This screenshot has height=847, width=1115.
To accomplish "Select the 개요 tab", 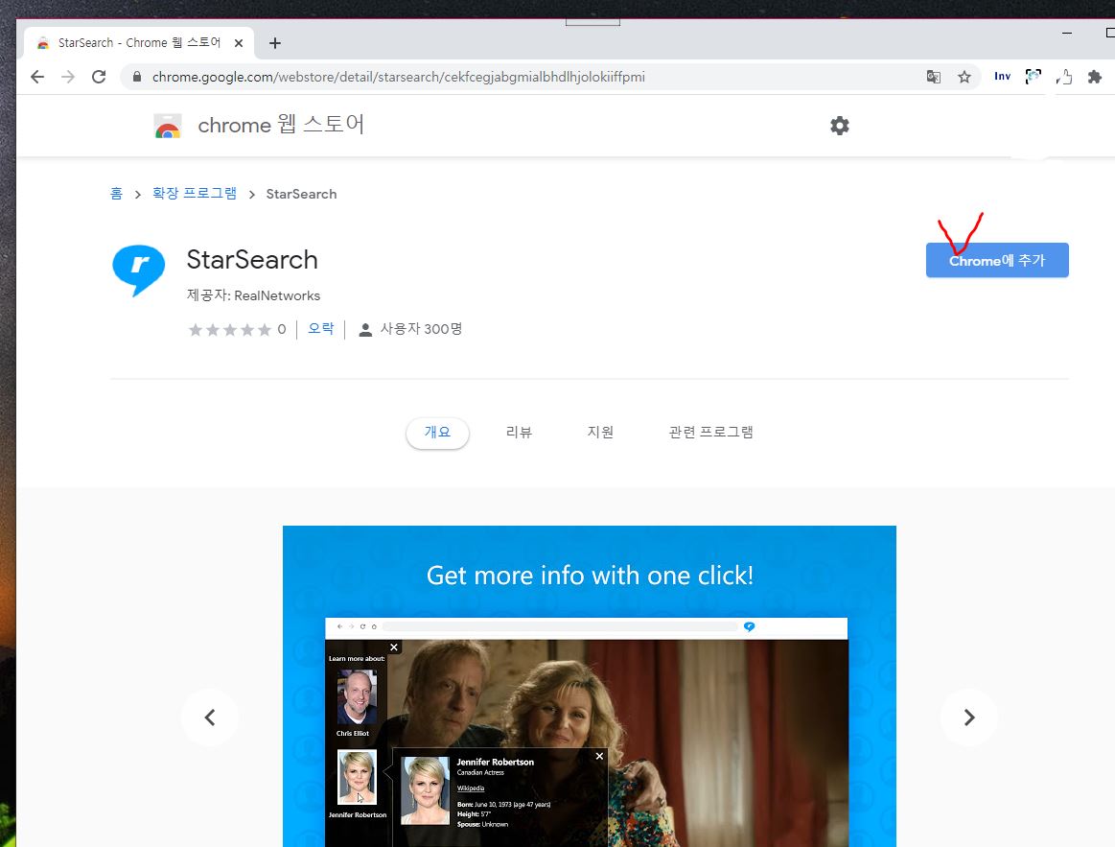I will point(437,432).
